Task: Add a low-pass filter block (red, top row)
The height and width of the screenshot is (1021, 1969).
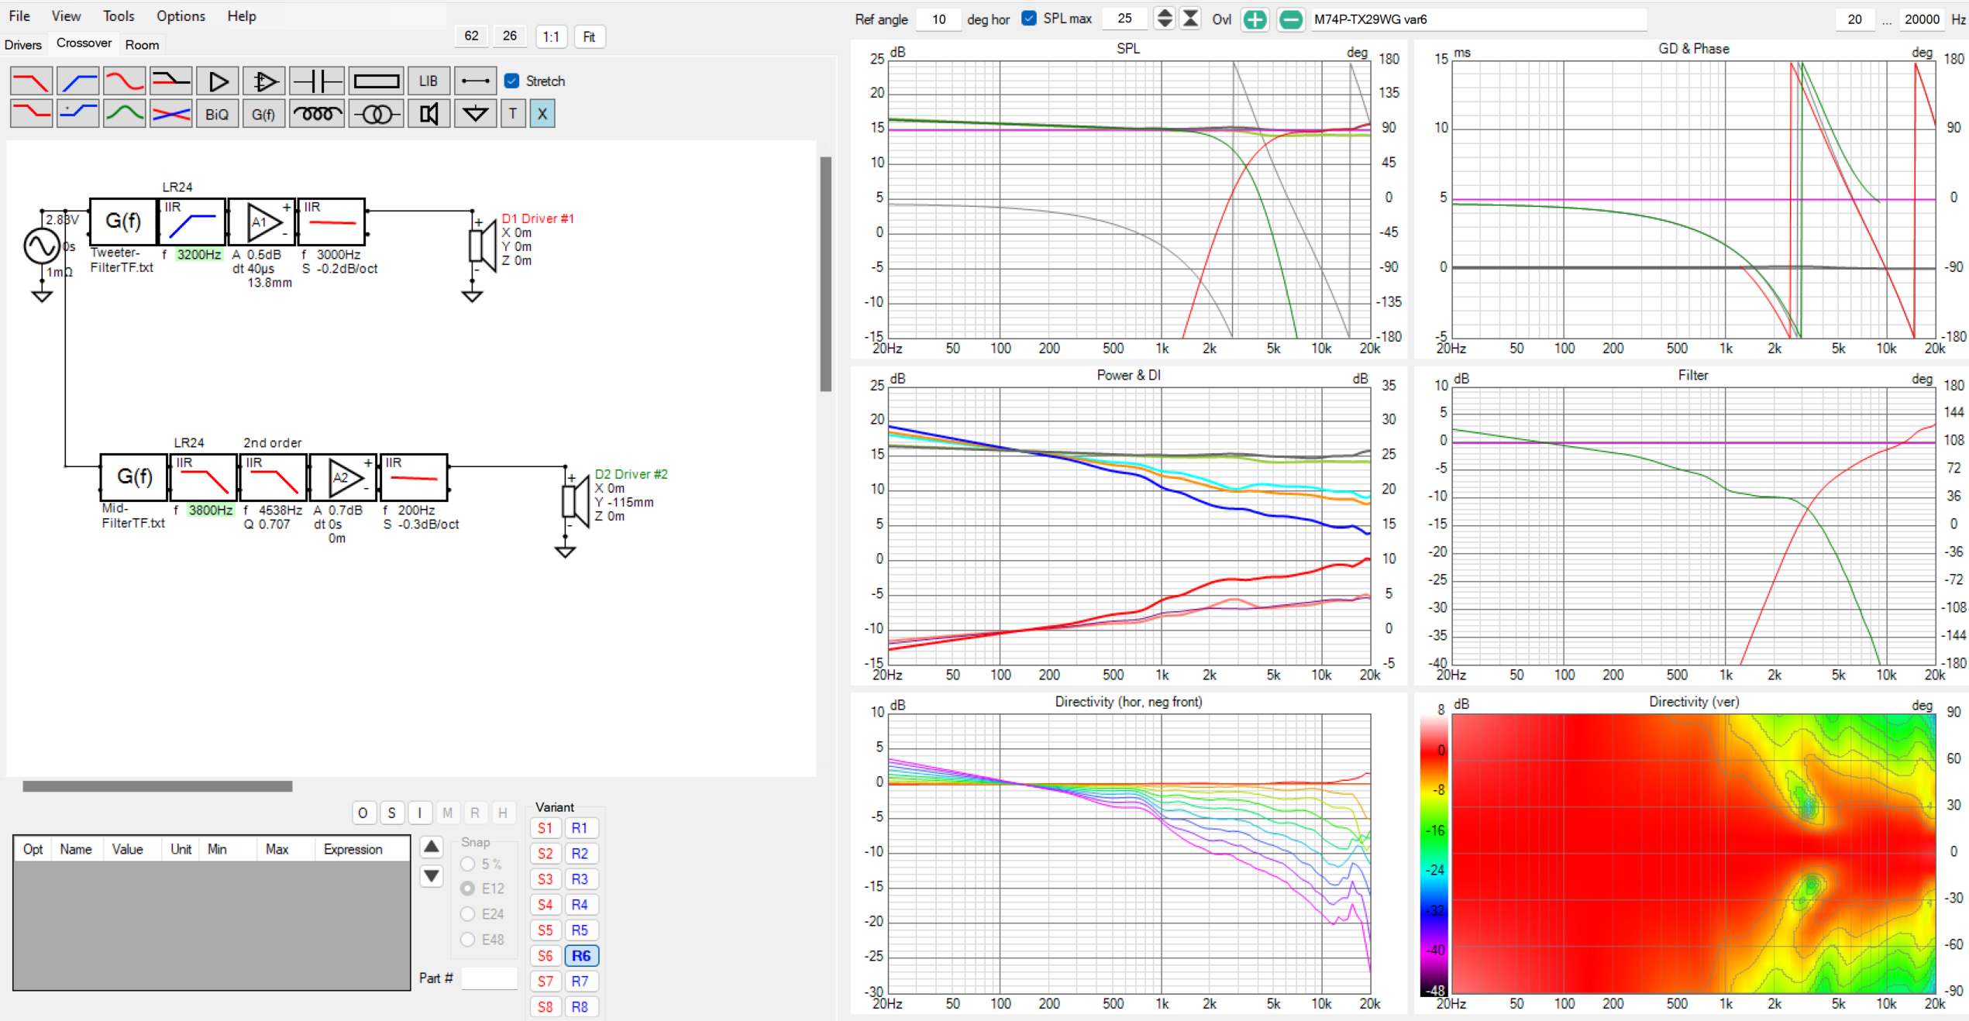Action: point(31,81)
